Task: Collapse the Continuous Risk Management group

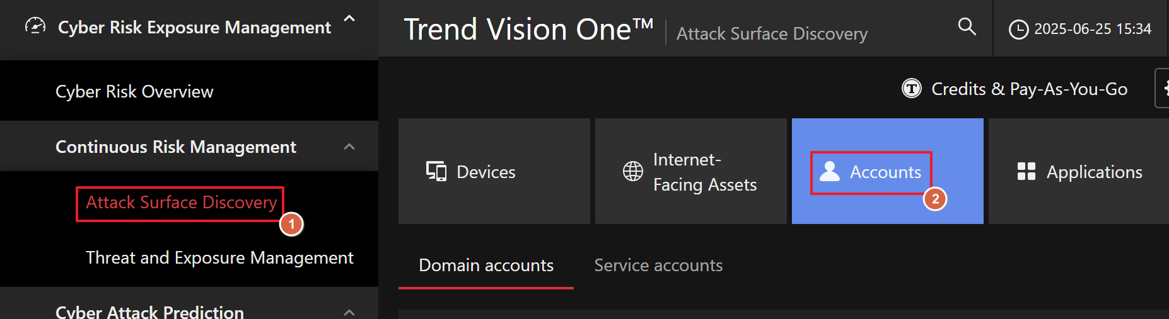Action: 349,147
